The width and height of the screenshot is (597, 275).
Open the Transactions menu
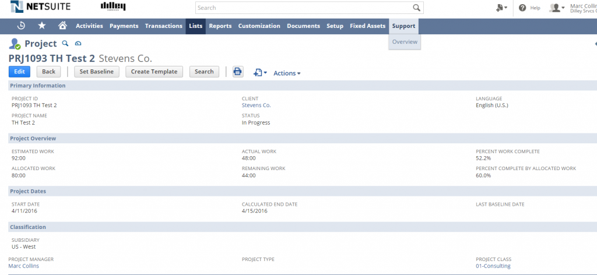pyautogui.click(x=163, y=26)
